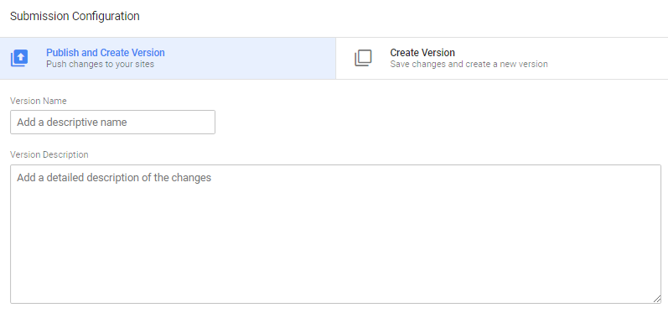Click the Version Name field label
The height and width of the screenshot is (313, 668).
39,101
